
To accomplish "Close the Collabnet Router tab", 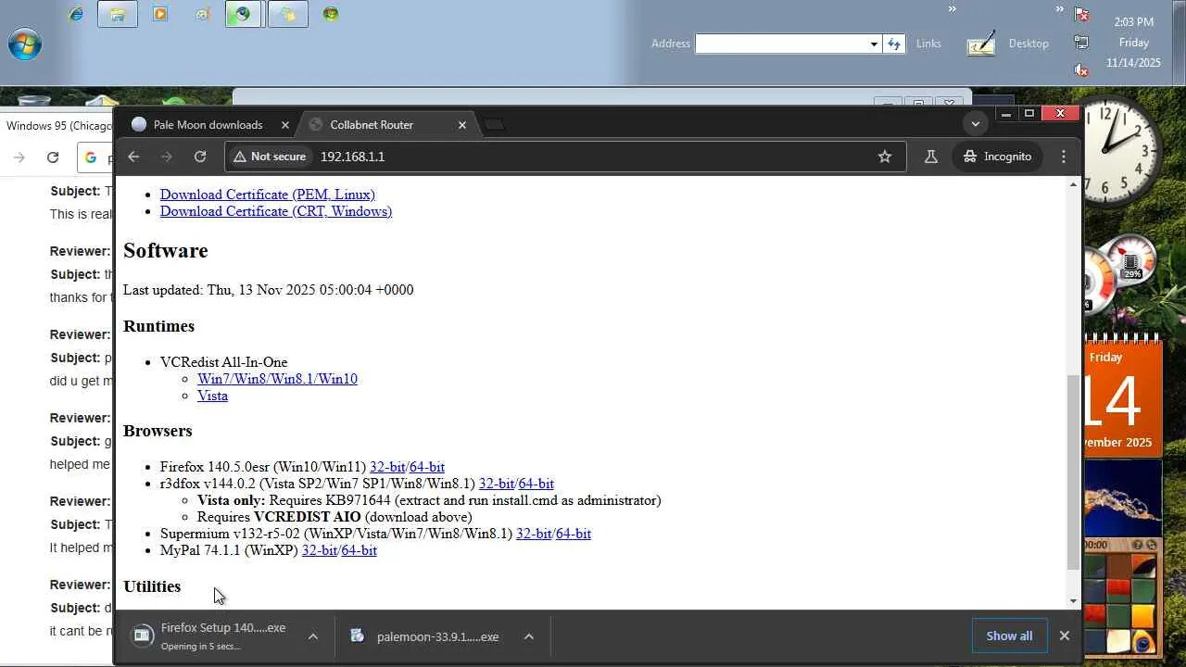I will pos(462,125).
